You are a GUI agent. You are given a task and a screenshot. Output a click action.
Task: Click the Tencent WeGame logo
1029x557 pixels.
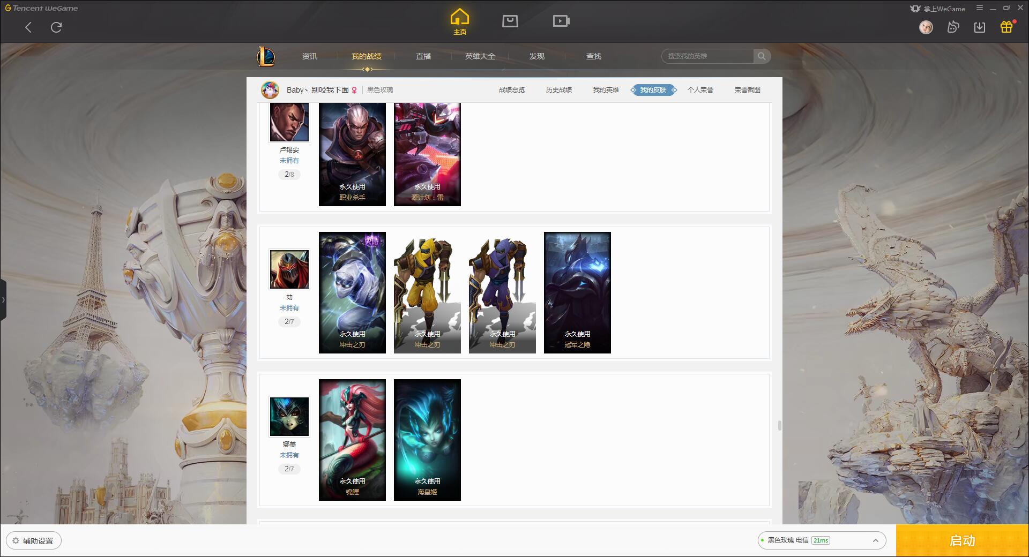41,8
